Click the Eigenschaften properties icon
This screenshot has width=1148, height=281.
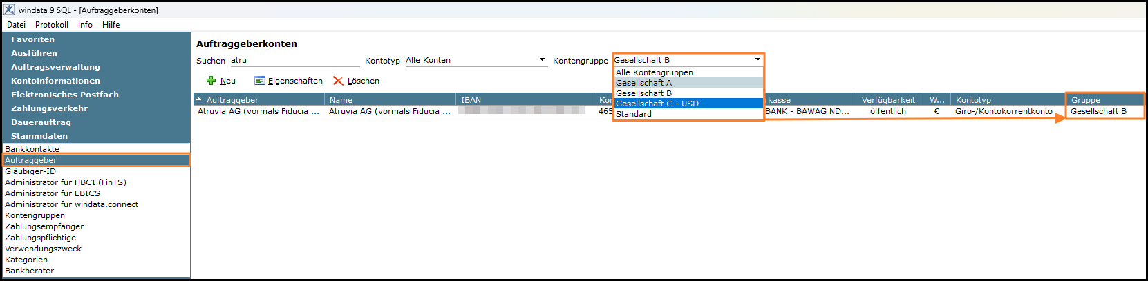tap(260, 81)
